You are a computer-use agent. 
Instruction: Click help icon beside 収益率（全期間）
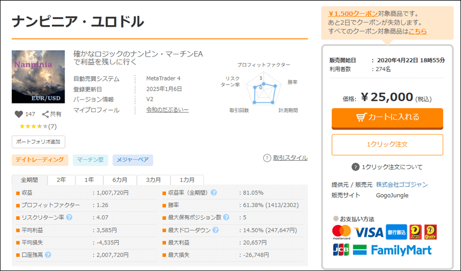point(214,193)
